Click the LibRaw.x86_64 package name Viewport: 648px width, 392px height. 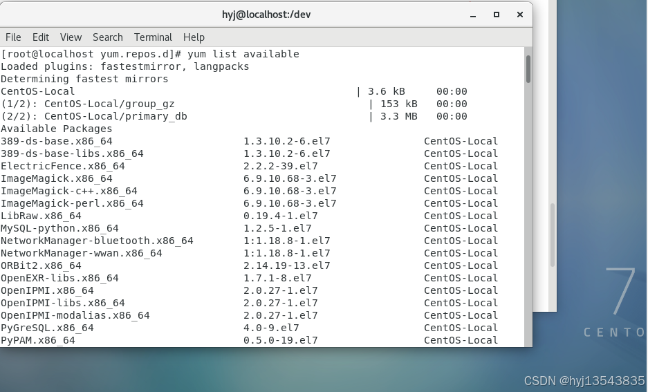[41, 216]
